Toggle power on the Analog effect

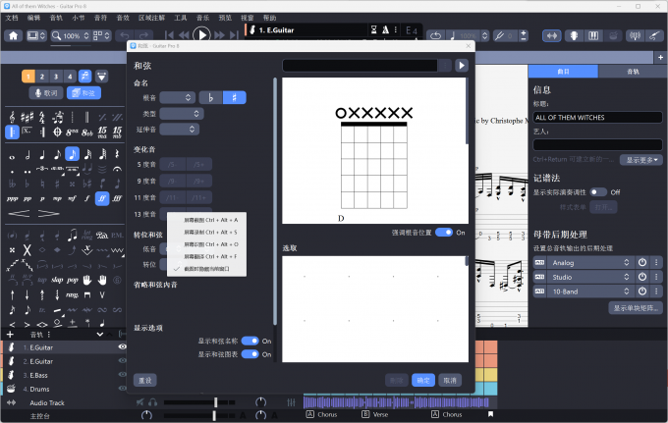click(641, 263)
